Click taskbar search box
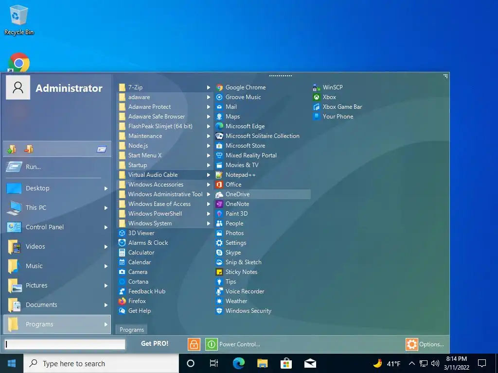 pos(101,363)
